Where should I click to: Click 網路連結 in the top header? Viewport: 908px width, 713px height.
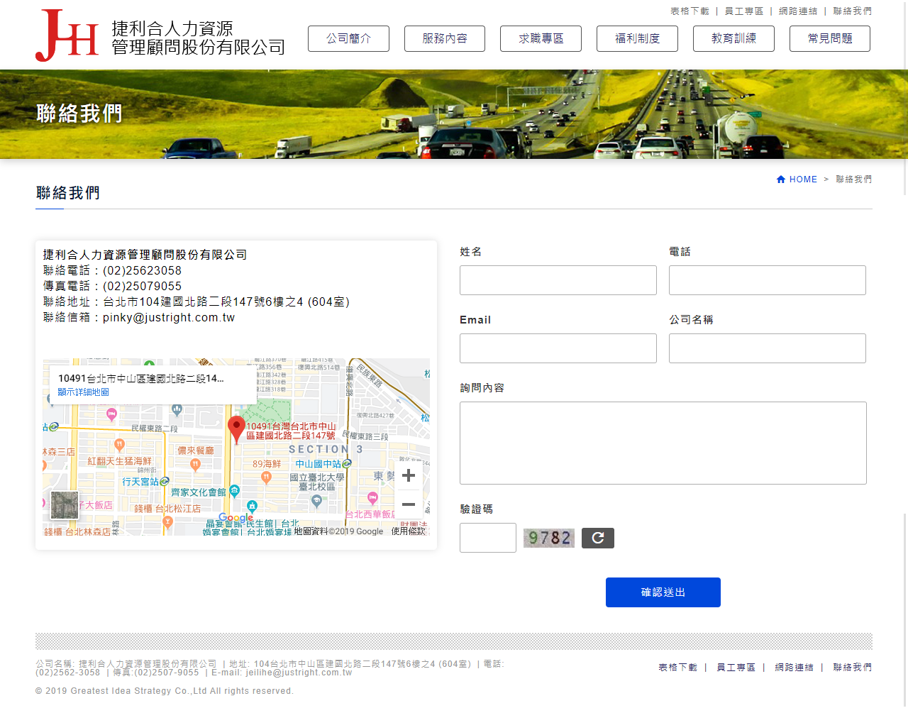click(798, 11)
